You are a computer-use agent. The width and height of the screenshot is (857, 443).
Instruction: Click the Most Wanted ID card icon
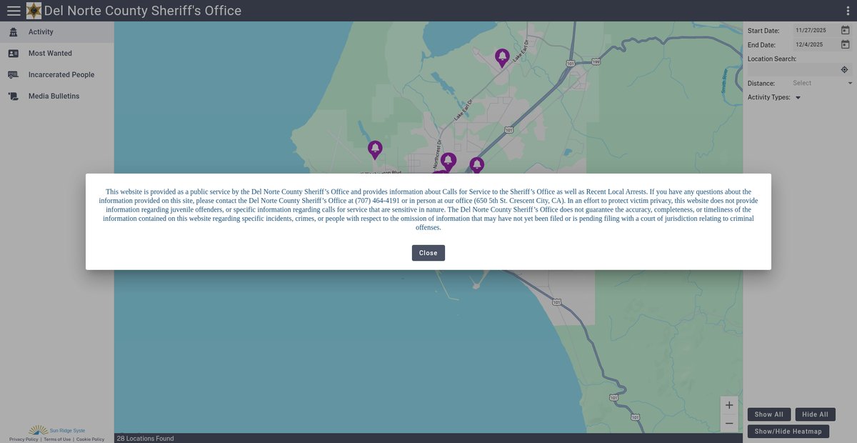14,54
